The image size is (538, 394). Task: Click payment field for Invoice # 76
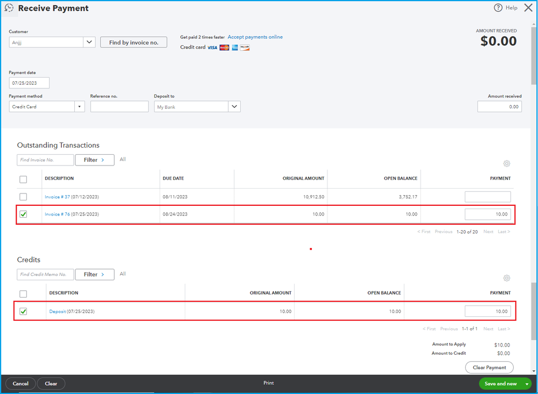487,214
